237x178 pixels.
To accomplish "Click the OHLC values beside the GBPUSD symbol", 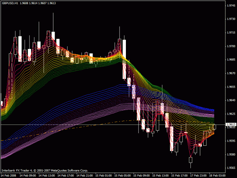I will pyautogui.click(x=38, y=3).
